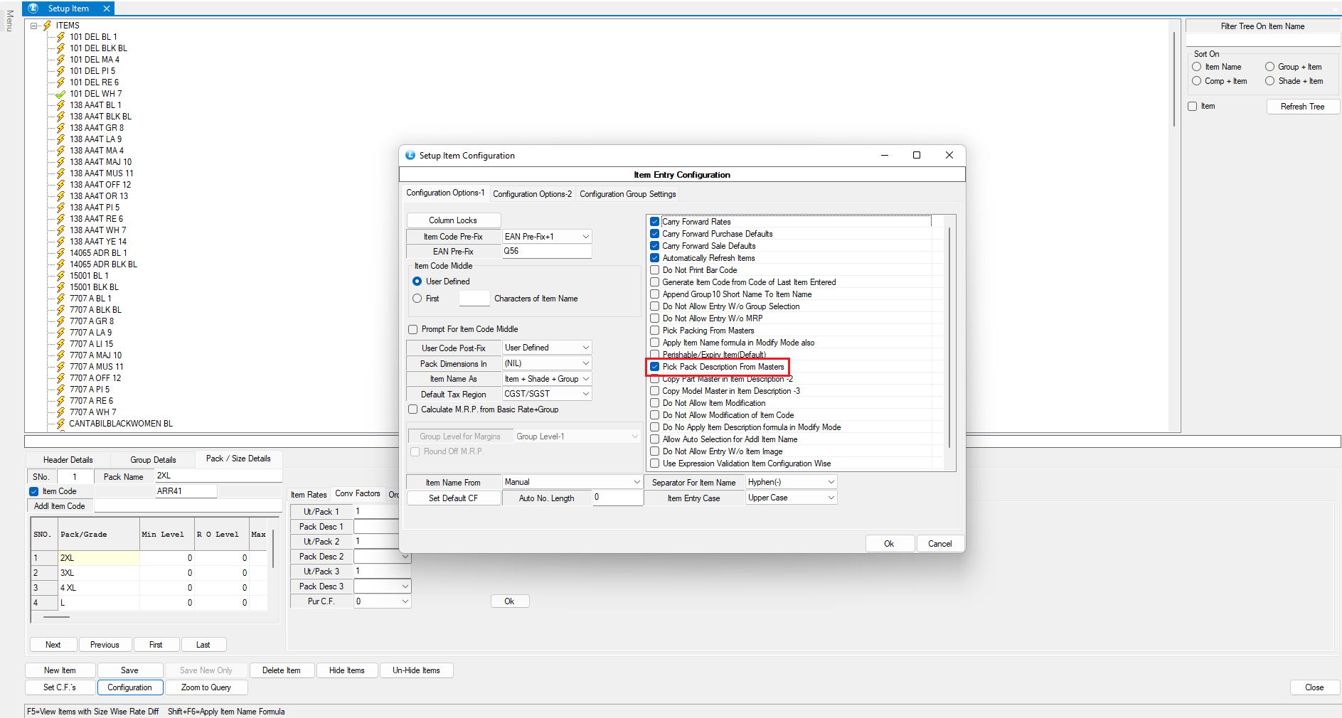Collapse the ITEMS tree root node
Viewport: 1342px width, 718px height.
coord(33,26)
